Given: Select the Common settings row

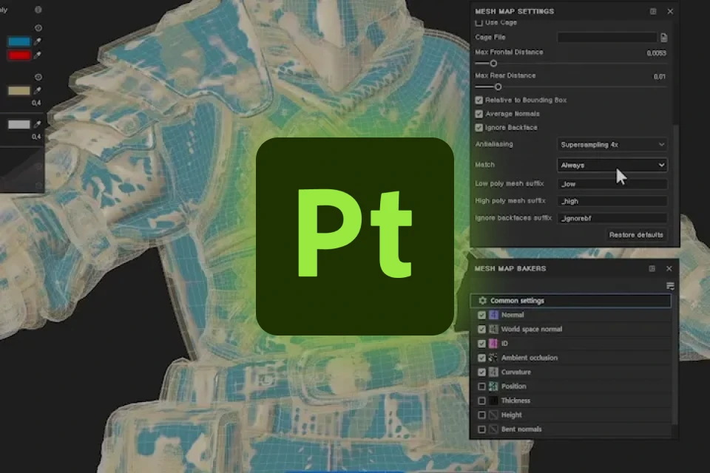Looking at the screenshot, I should [570, 301].
